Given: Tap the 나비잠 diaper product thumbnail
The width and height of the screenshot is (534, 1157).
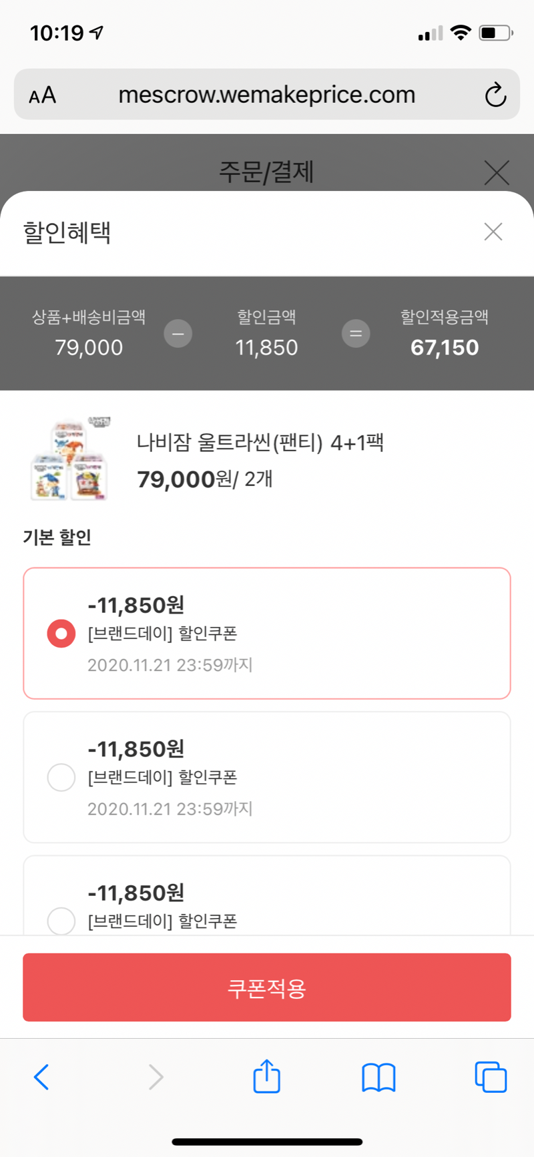Looking at the screenshot, I should pos(70,459).
